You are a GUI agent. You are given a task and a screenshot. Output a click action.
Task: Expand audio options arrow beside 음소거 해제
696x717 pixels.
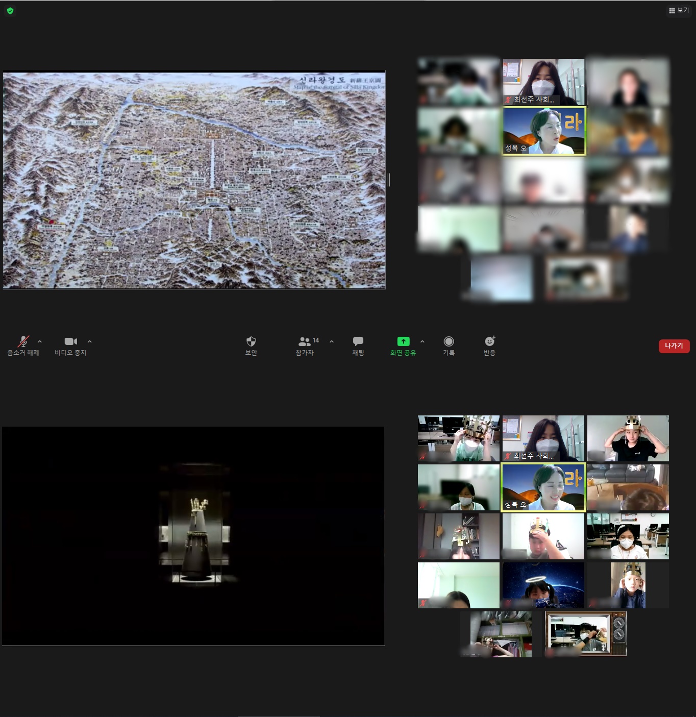[x=40, y=341]
